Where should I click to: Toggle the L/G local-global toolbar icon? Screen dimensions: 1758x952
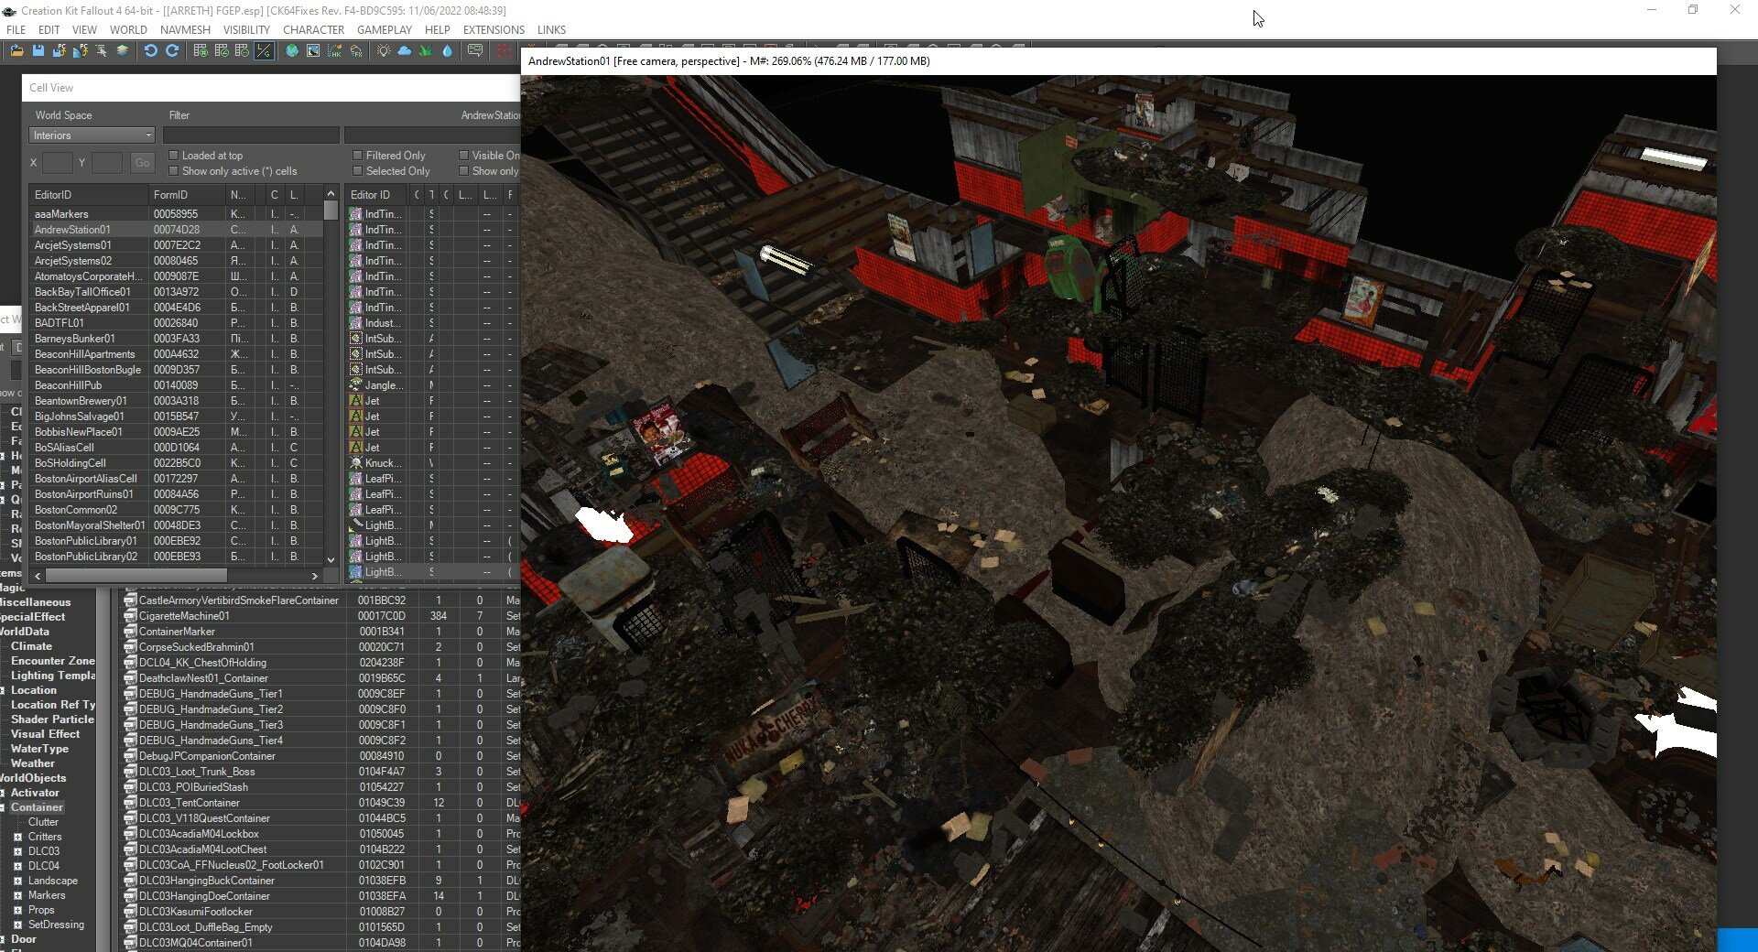point(264,51)
